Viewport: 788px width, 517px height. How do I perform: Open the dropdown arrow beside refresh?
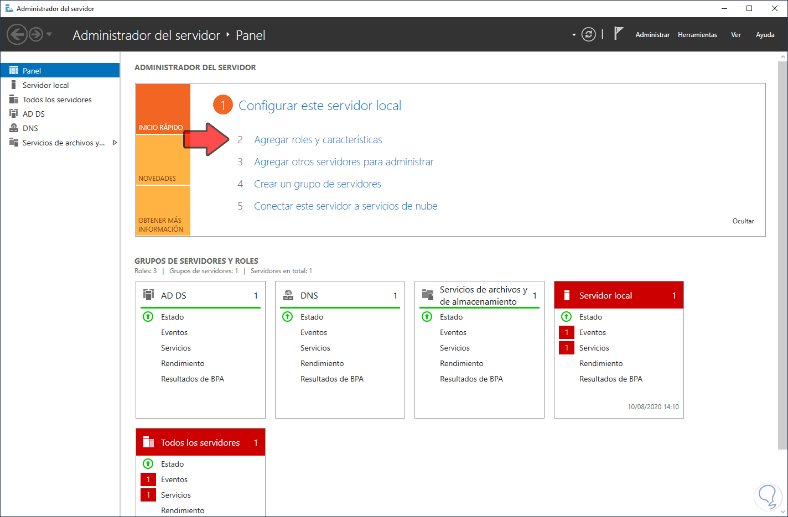pyautogui.click(x=574, y=35)
